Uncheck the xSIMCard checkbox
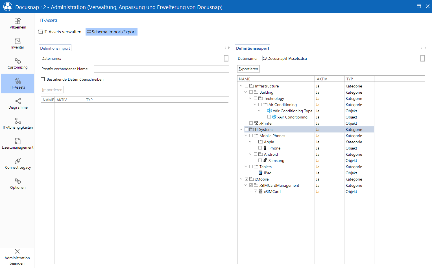 click(256, 191)
